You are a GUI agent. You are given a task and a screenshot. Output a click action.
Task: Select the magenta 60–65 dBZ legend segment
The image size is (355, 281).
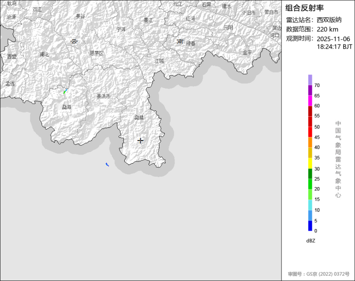[310, 101]
